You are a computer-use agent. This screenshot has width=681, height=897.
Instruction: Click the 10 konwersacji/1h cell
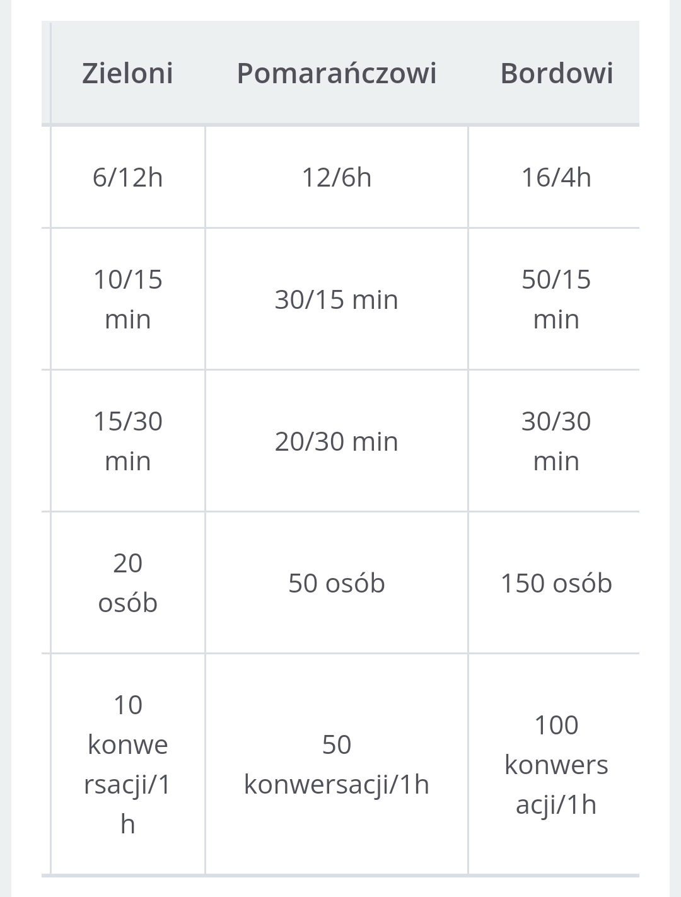[x=127, y=764]
